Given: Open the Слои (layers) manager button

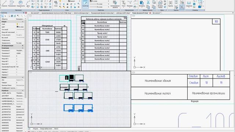Looking at the screenshot, I should [56, 3].
